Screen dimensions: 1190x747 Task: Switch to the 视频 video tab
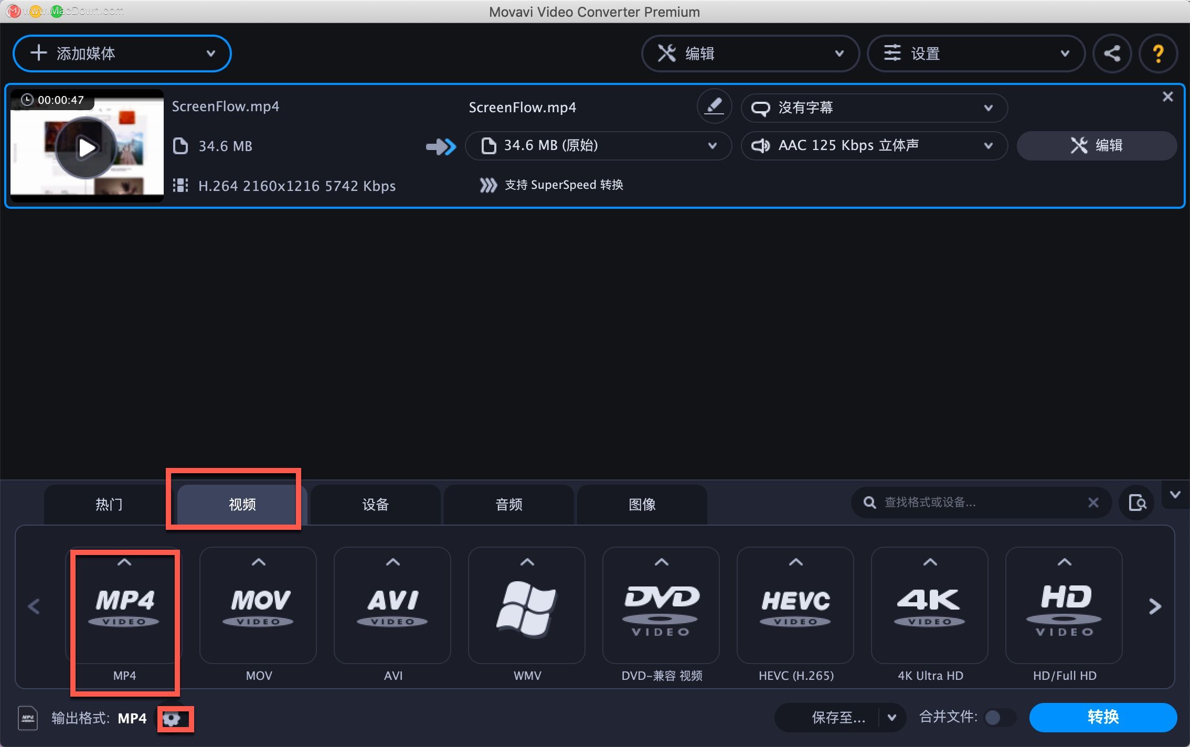point(242,505)
